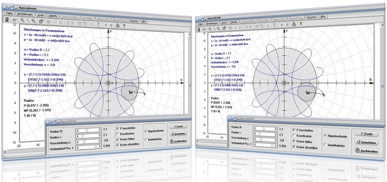Open the Objekte menu in left window
Screen dimensions: 387x182
(53, 16)
